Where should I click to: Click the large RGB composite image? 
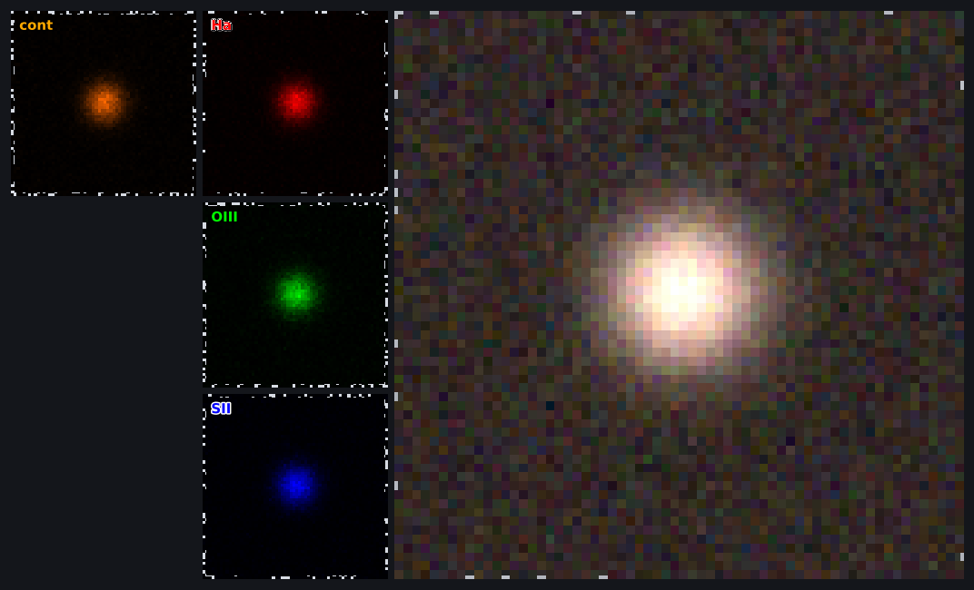tap(679, 295)
